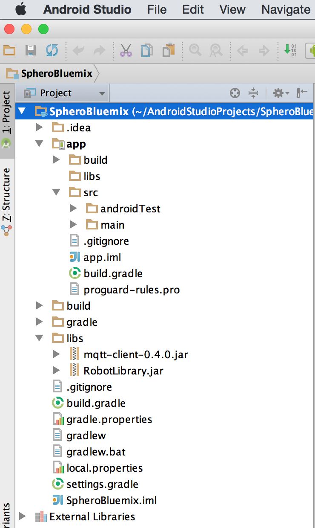
Task: Select External Libraries entry
Action: tap(85, 516)
